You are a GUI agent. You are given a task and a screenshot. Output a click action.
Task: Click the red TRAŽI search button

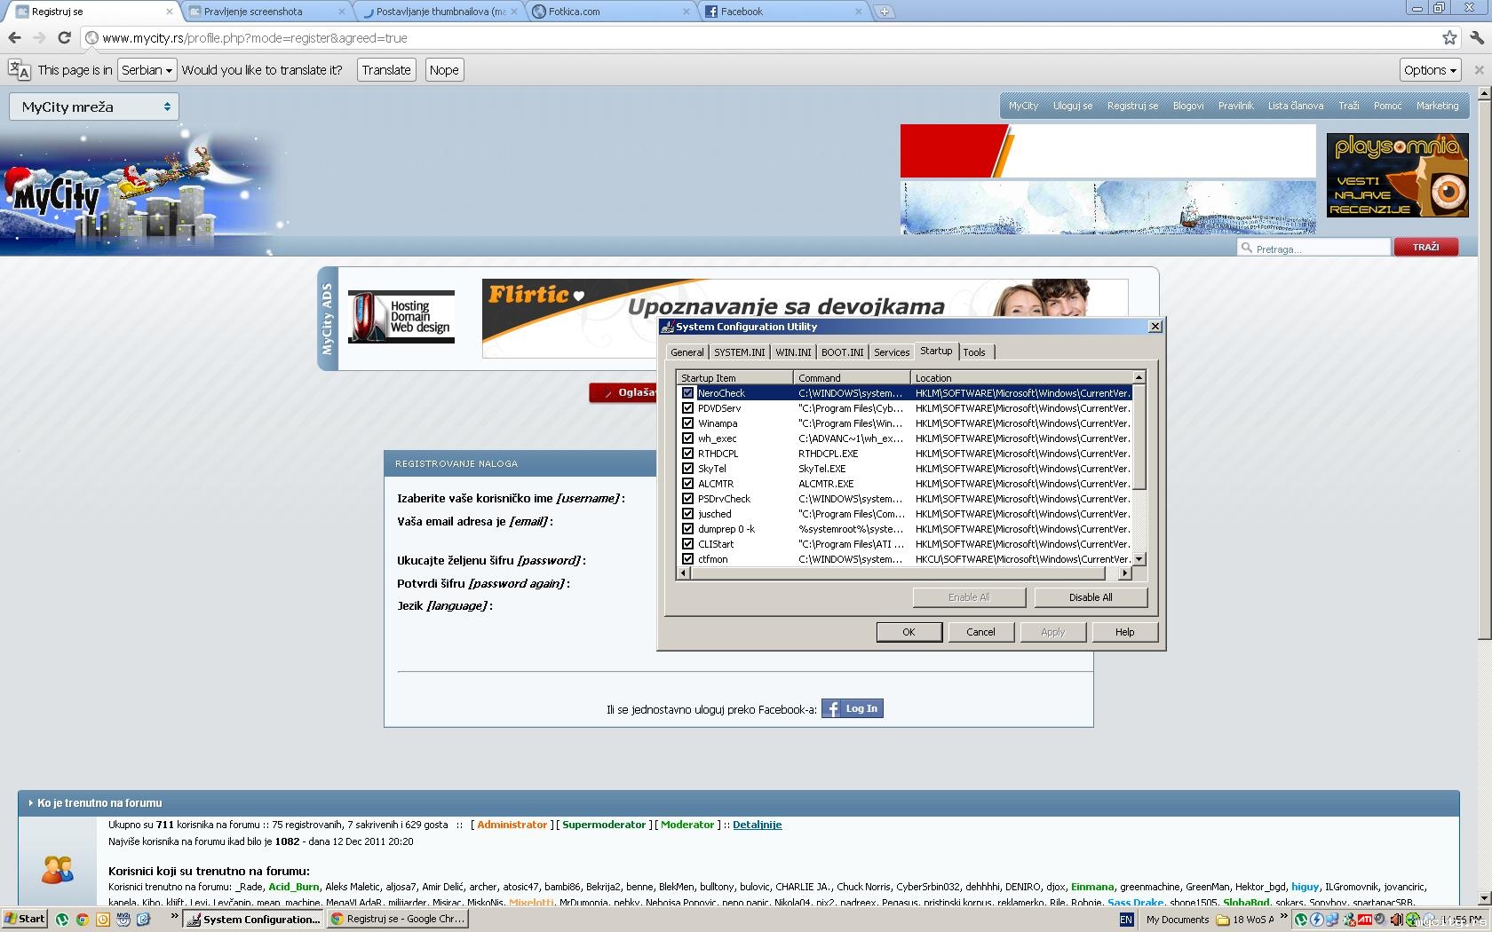click(1426, 248)
